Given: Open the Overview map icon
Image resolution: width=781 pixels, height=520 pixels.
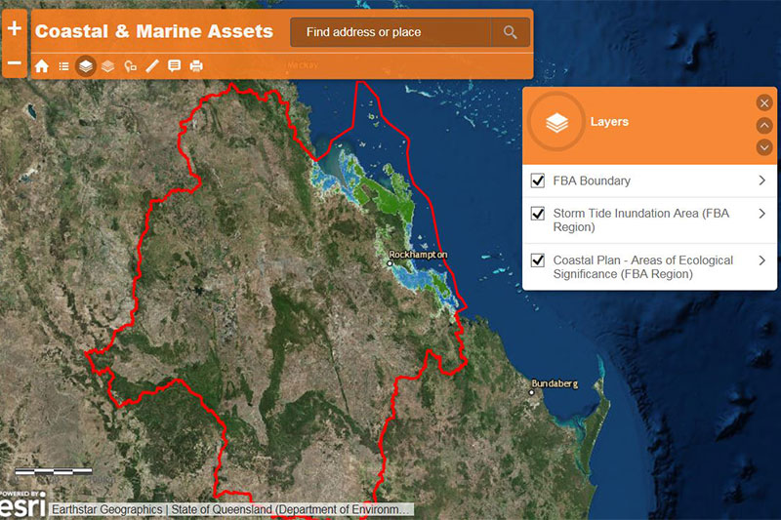Looking at the screenshot, I should [x=130, y=66].
